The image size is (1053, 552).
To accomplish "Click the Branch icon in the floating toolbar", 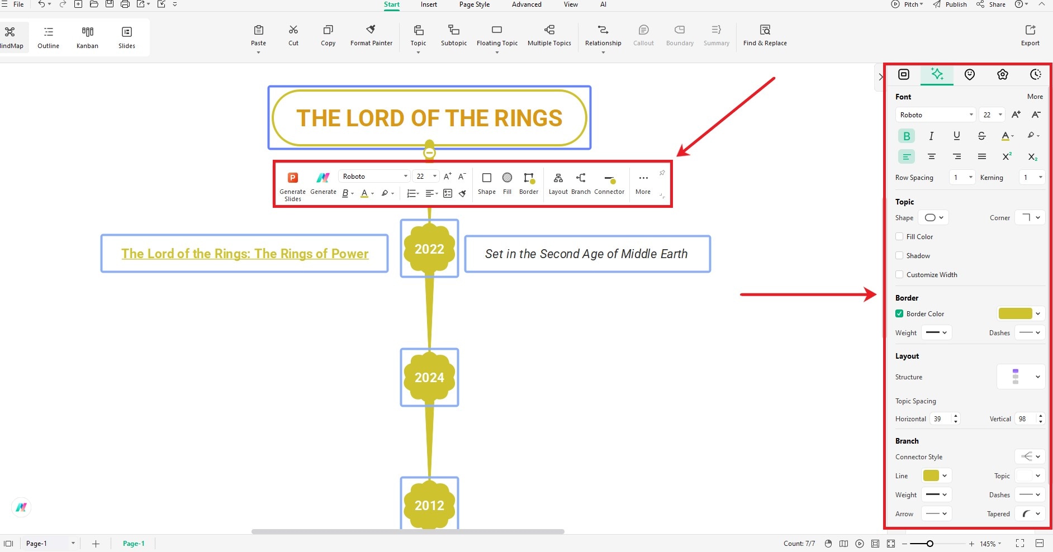I will [581, 178].
